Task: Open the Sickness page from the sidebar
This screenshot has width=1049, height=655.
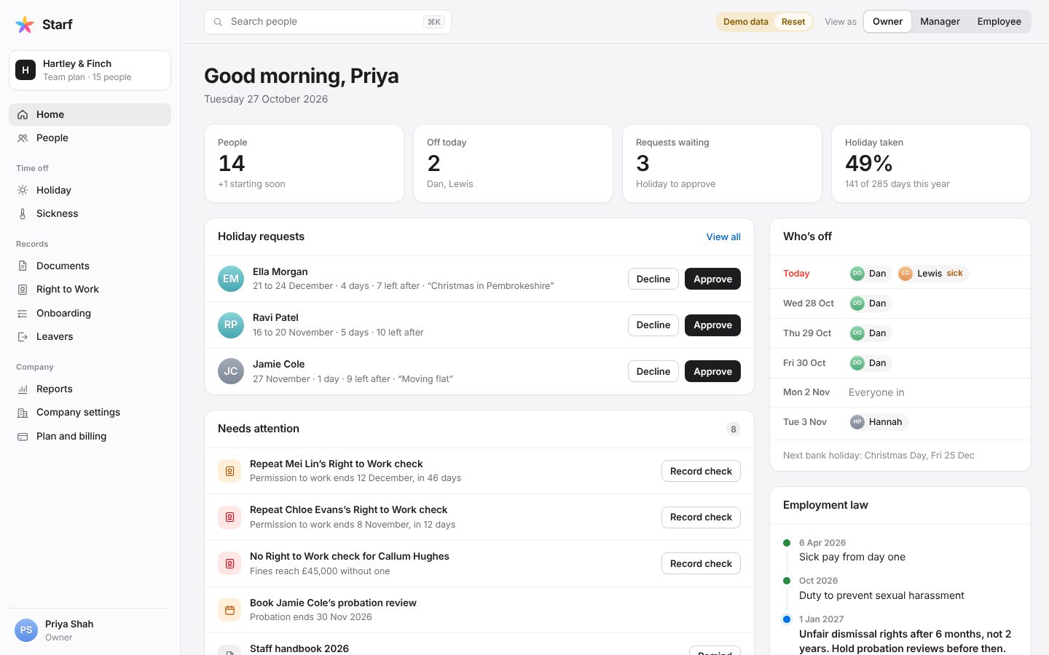Action: tap(90, 214)
